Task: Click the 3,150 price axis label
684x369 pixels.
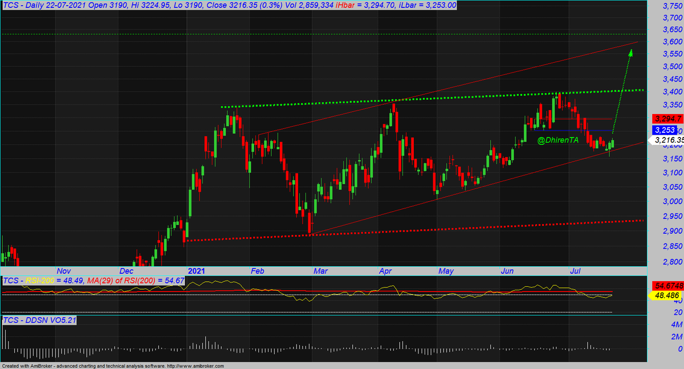Action: [x=672, y=159]
